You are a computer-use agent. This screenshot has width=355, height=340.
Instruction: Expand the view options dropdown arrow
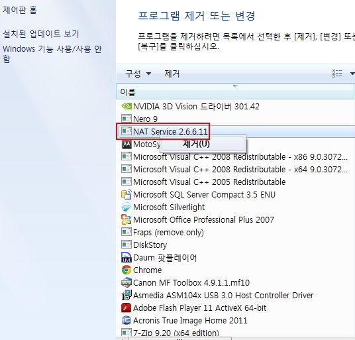(x=352, y=74)
